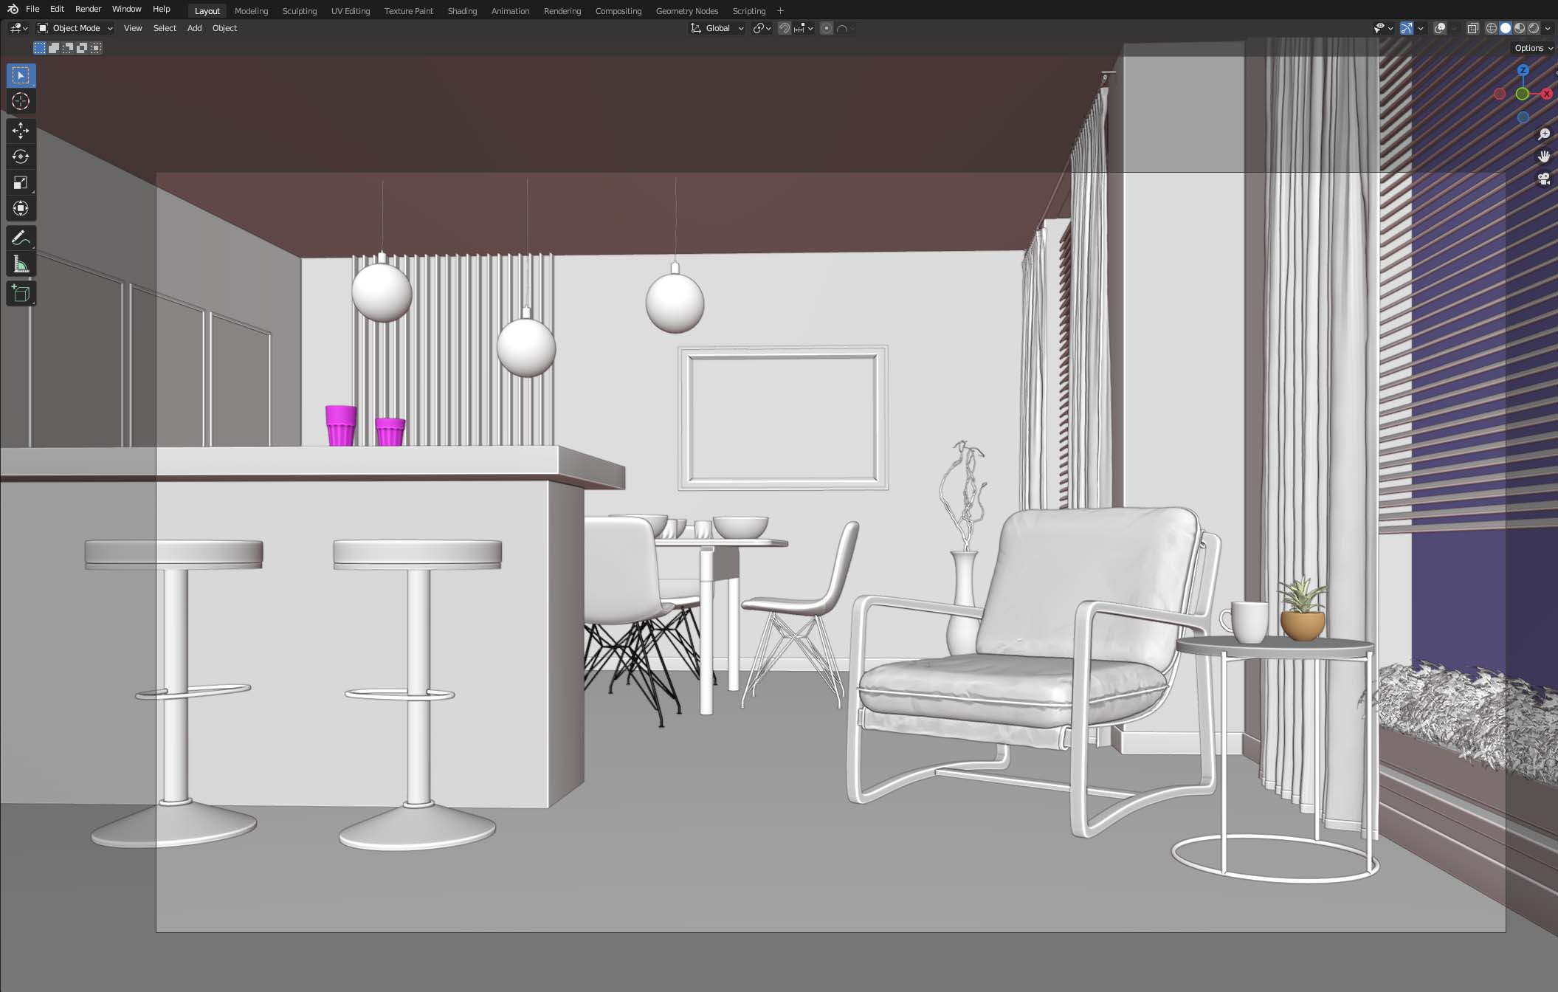The height and width of the screenshot is (992, 1558).
Task: Select the Cursor tool
Action: (21, 102)
